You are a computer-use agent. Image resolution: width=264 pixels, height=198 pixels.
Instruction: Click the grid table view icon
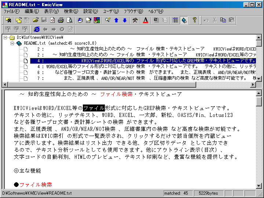point(175,21)
